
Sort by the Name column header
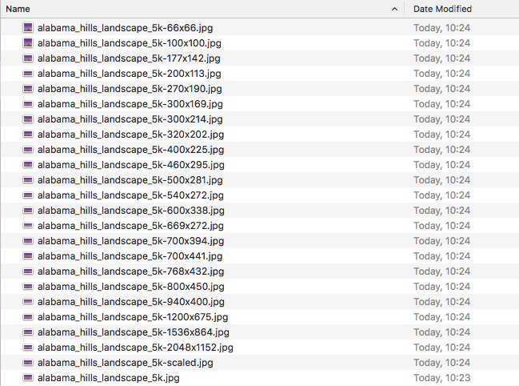(18, 9)
